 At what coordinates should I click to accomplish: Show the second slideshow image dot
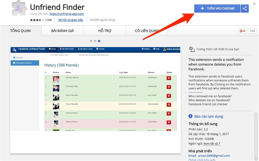tap(95, 41)
